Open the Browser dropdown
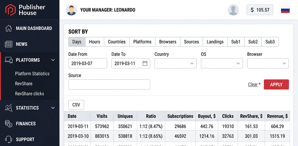The width and height of the screenshot is (298, 146). 268,63
